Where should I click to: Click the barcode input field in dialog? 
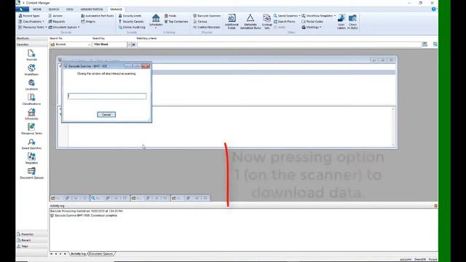point(107,96)
